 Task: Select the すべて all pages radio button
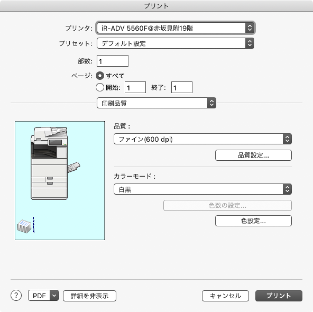[x=100, y=76]
